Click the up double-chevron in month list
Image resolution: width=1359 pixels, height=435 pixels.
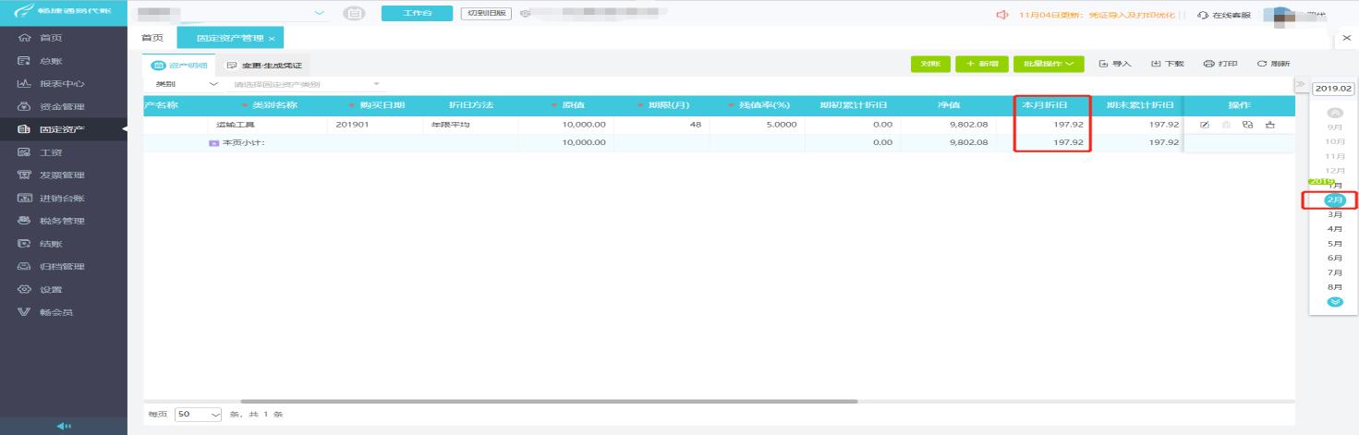[x=1334, y=113]
